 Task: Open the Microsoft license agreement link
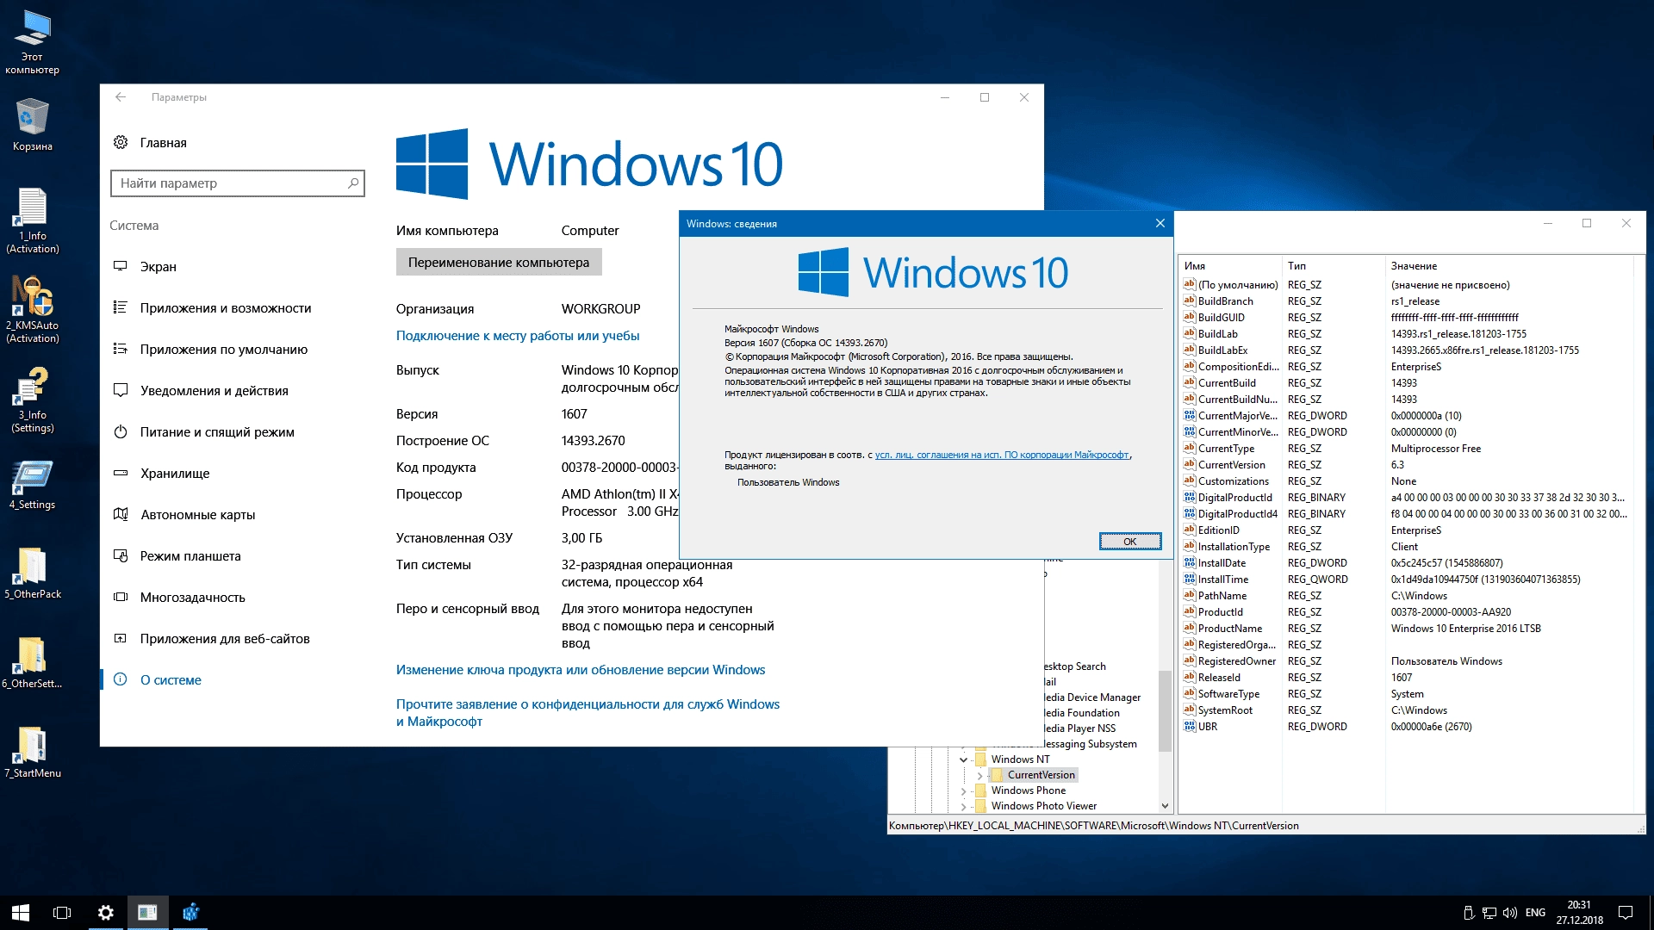pyautogui.click(x=1002, y=455)
